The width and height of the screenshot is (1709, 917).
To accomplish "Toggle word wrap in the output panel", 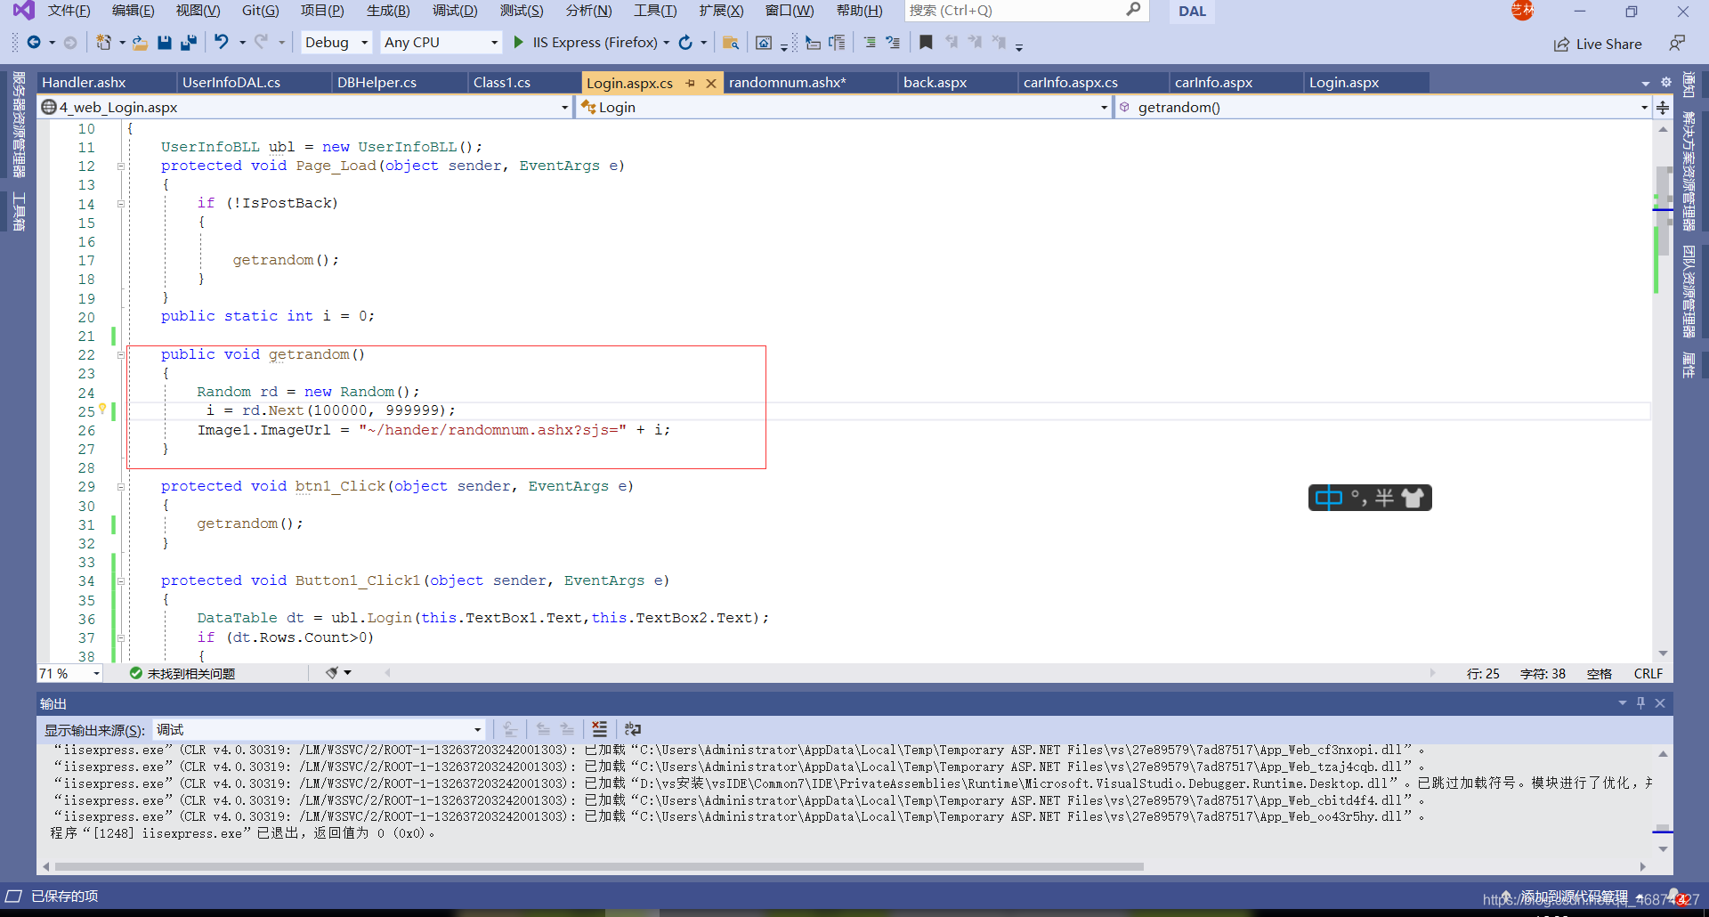I will [633, 729].
